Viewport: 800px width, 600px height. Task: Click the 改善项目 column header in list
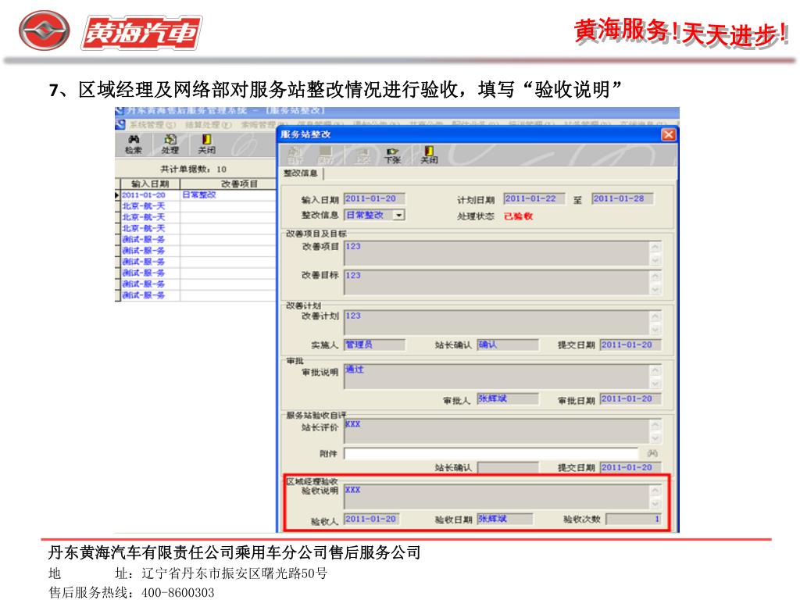point(229,184)
